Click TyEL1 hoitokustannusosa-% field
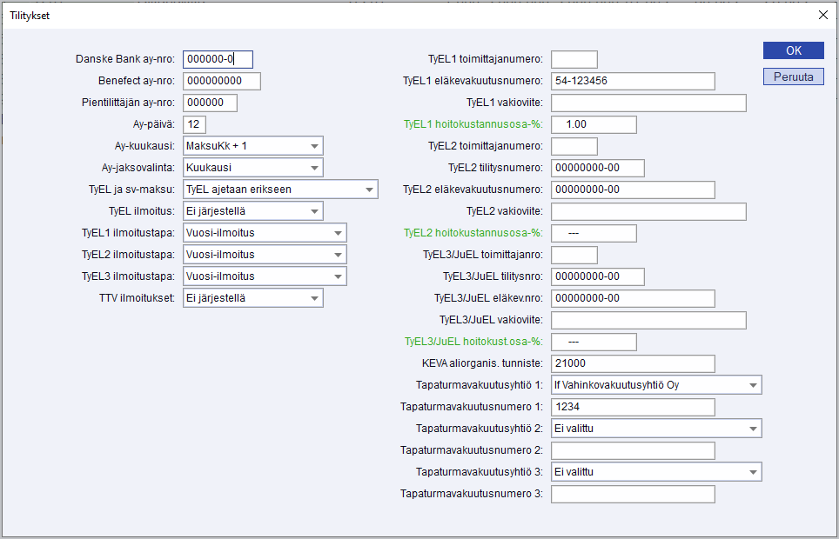839x539 pixels. pyautogui.click(x=594, y=124)
